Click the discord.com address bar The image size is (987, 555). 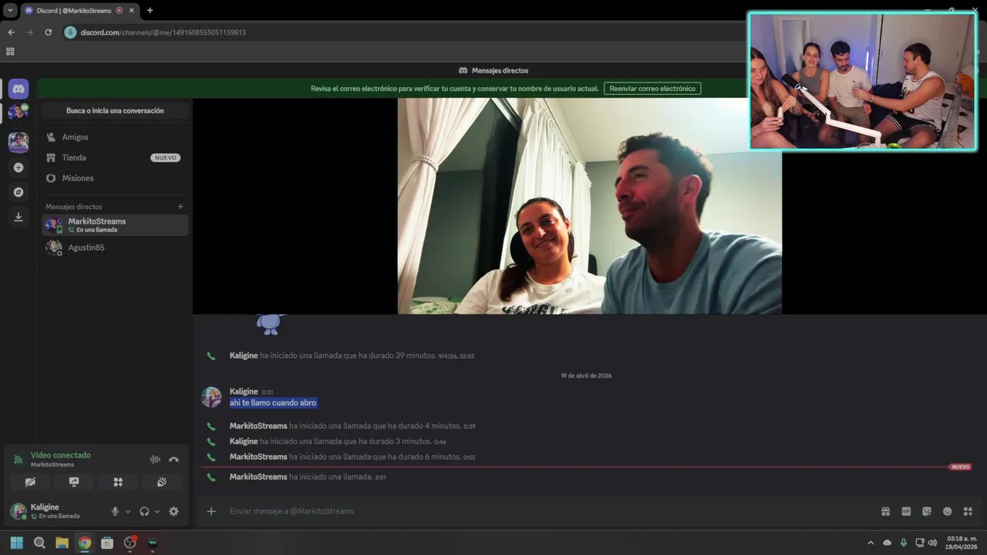163,32
